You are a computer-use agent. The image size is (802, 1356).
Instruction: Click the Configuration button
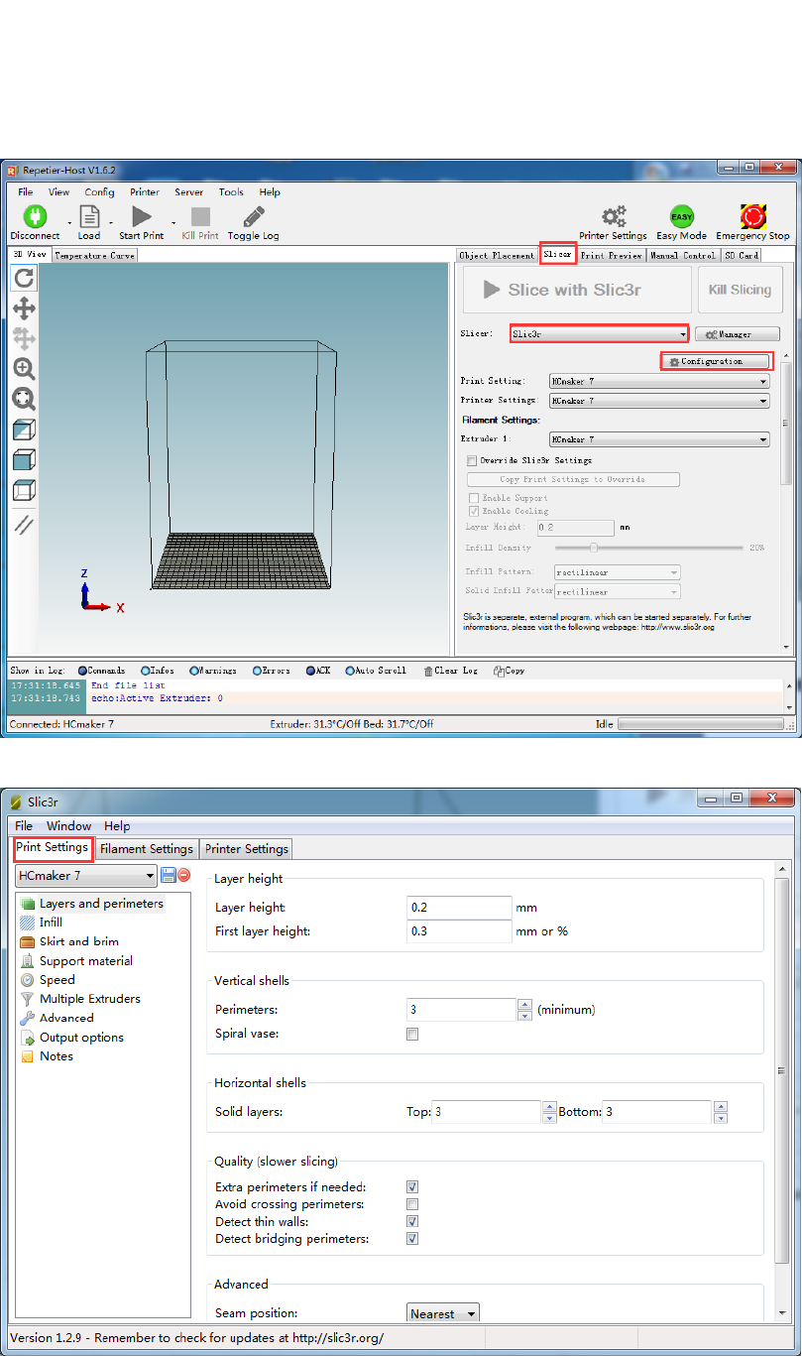click(716, 361)
